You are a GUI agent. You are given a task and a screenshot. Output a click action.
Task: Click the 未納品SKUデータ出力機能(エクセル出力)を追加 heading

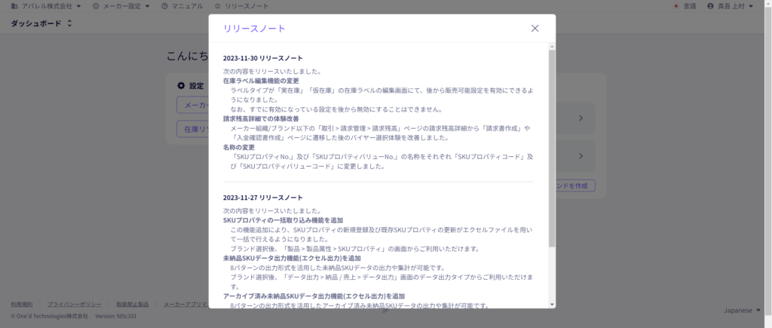pyautogui.click(x=292, y=258)
